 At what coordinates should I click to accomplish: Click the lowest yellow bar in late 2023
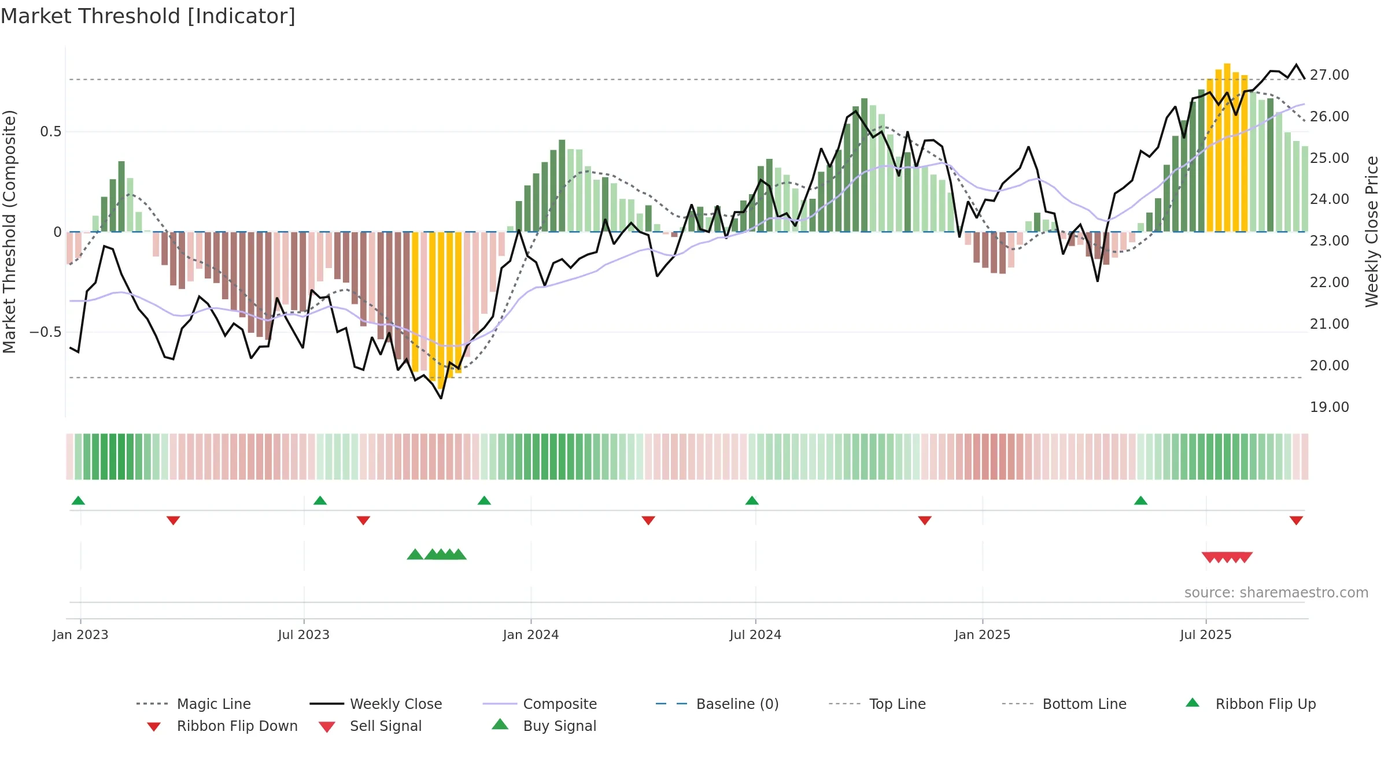click(441, 310)
